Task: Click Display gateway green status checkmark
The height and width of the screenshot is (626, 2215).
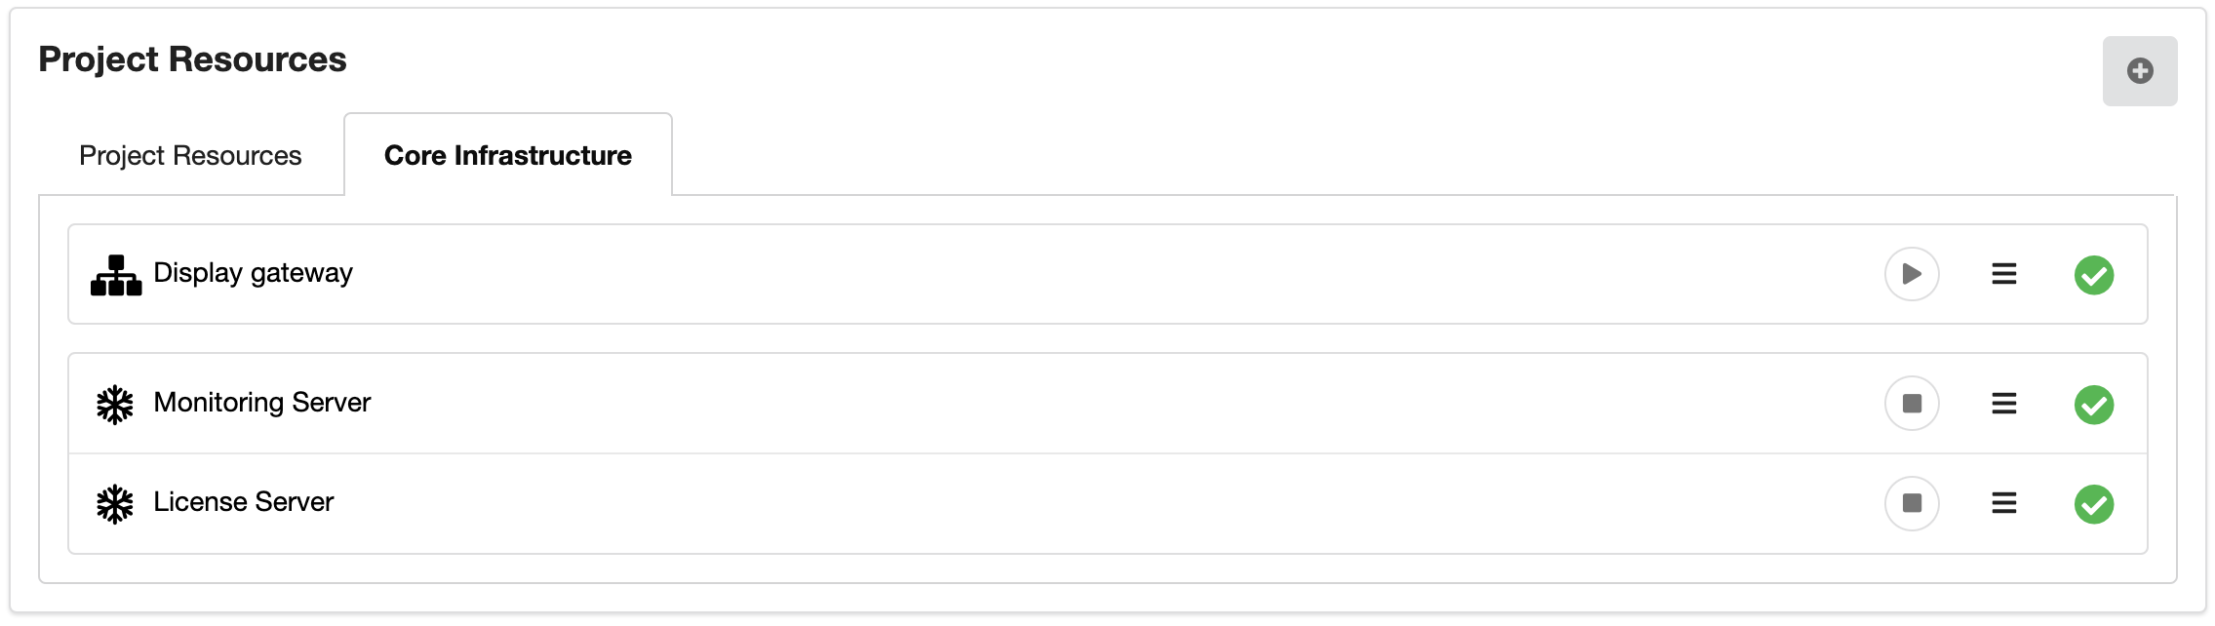Action: [x=2093, y=275]
